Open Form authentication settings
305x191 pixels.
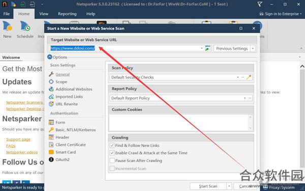coord(60,123)
